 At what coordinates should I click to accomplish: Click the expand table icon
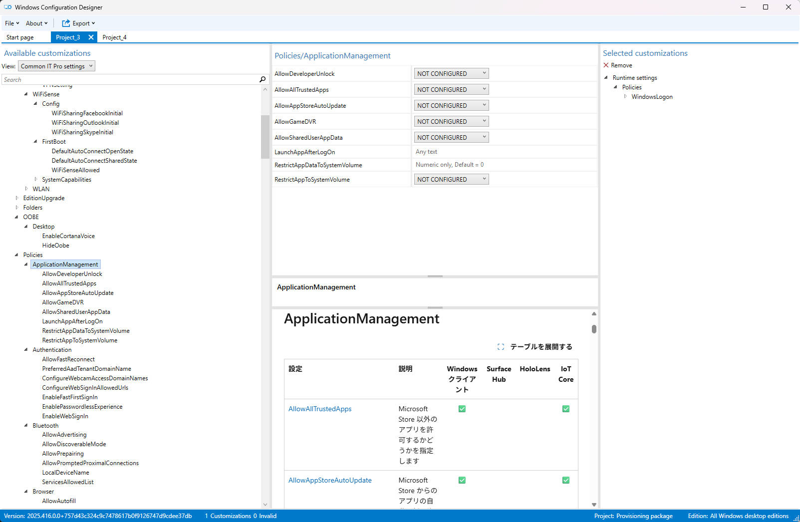click(x=501, y=347)
